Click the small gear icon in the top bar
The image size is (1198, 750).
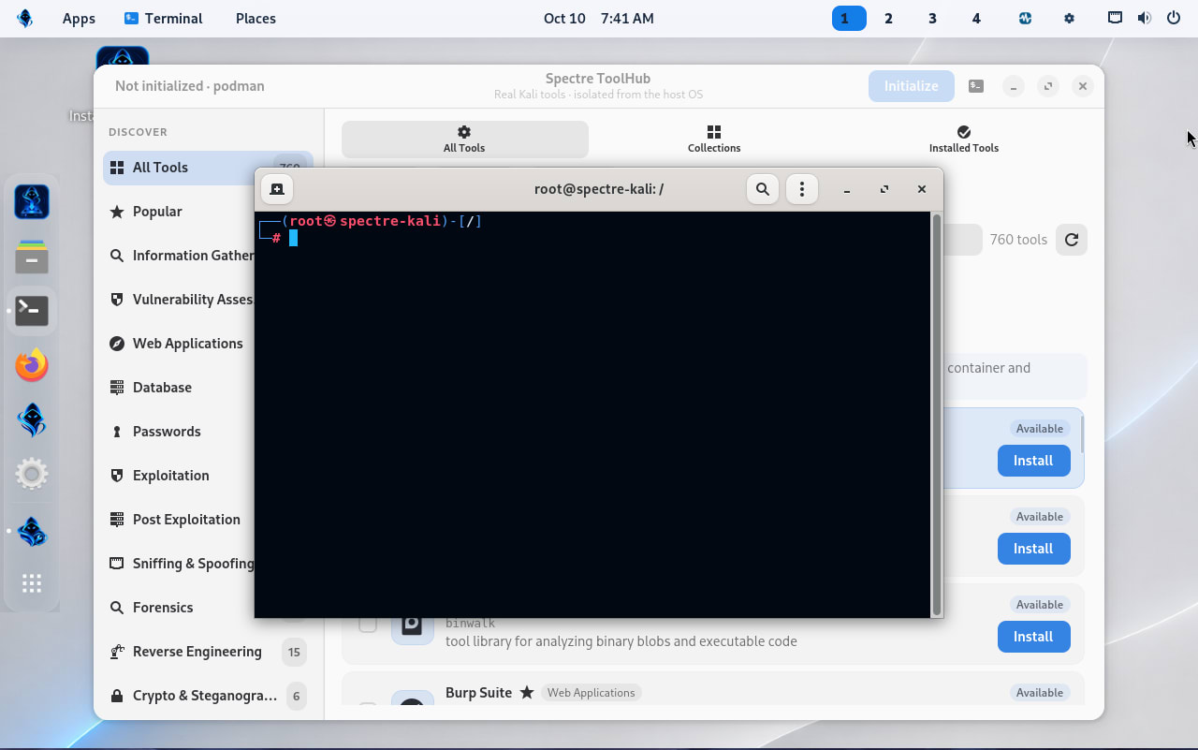(x=1070, y=18)
